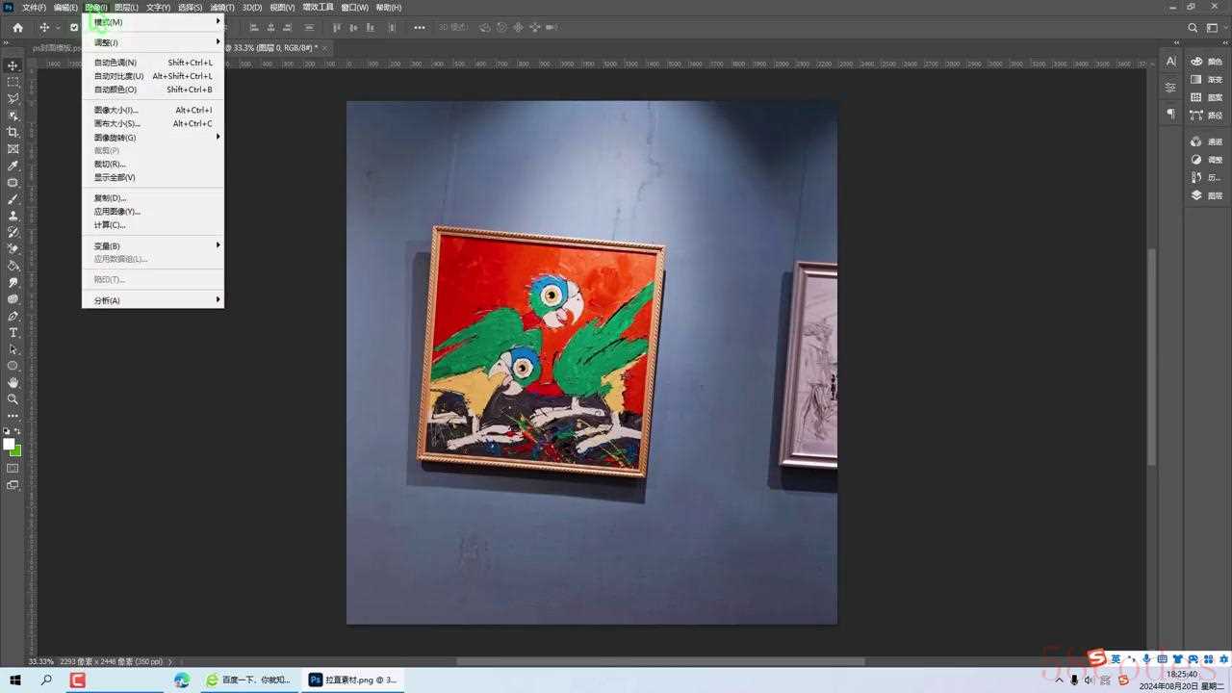The width and height of the screenshot is (1232, 693).
Task: Open the Edit Toolbar three-dots button
Action: [x=13, y=416]
